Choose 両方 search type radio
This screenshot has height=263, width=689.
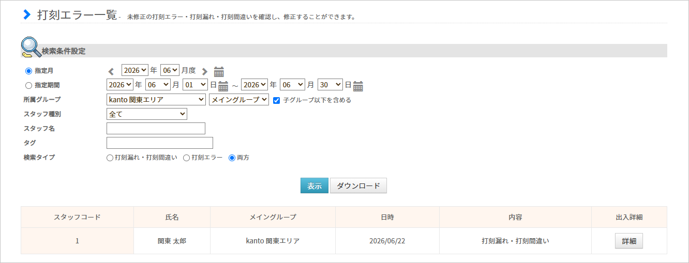point(232,158)
